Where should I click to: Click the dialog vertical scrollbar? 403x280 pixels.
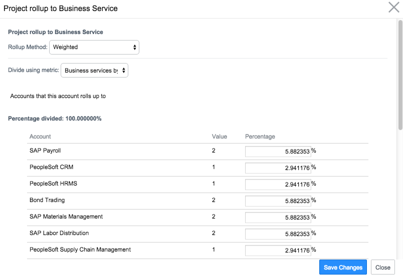pyautogui.click(x=400, y=75)
